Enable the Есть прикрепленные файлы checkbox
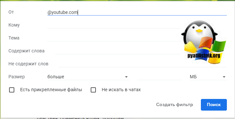 point(12,90)
